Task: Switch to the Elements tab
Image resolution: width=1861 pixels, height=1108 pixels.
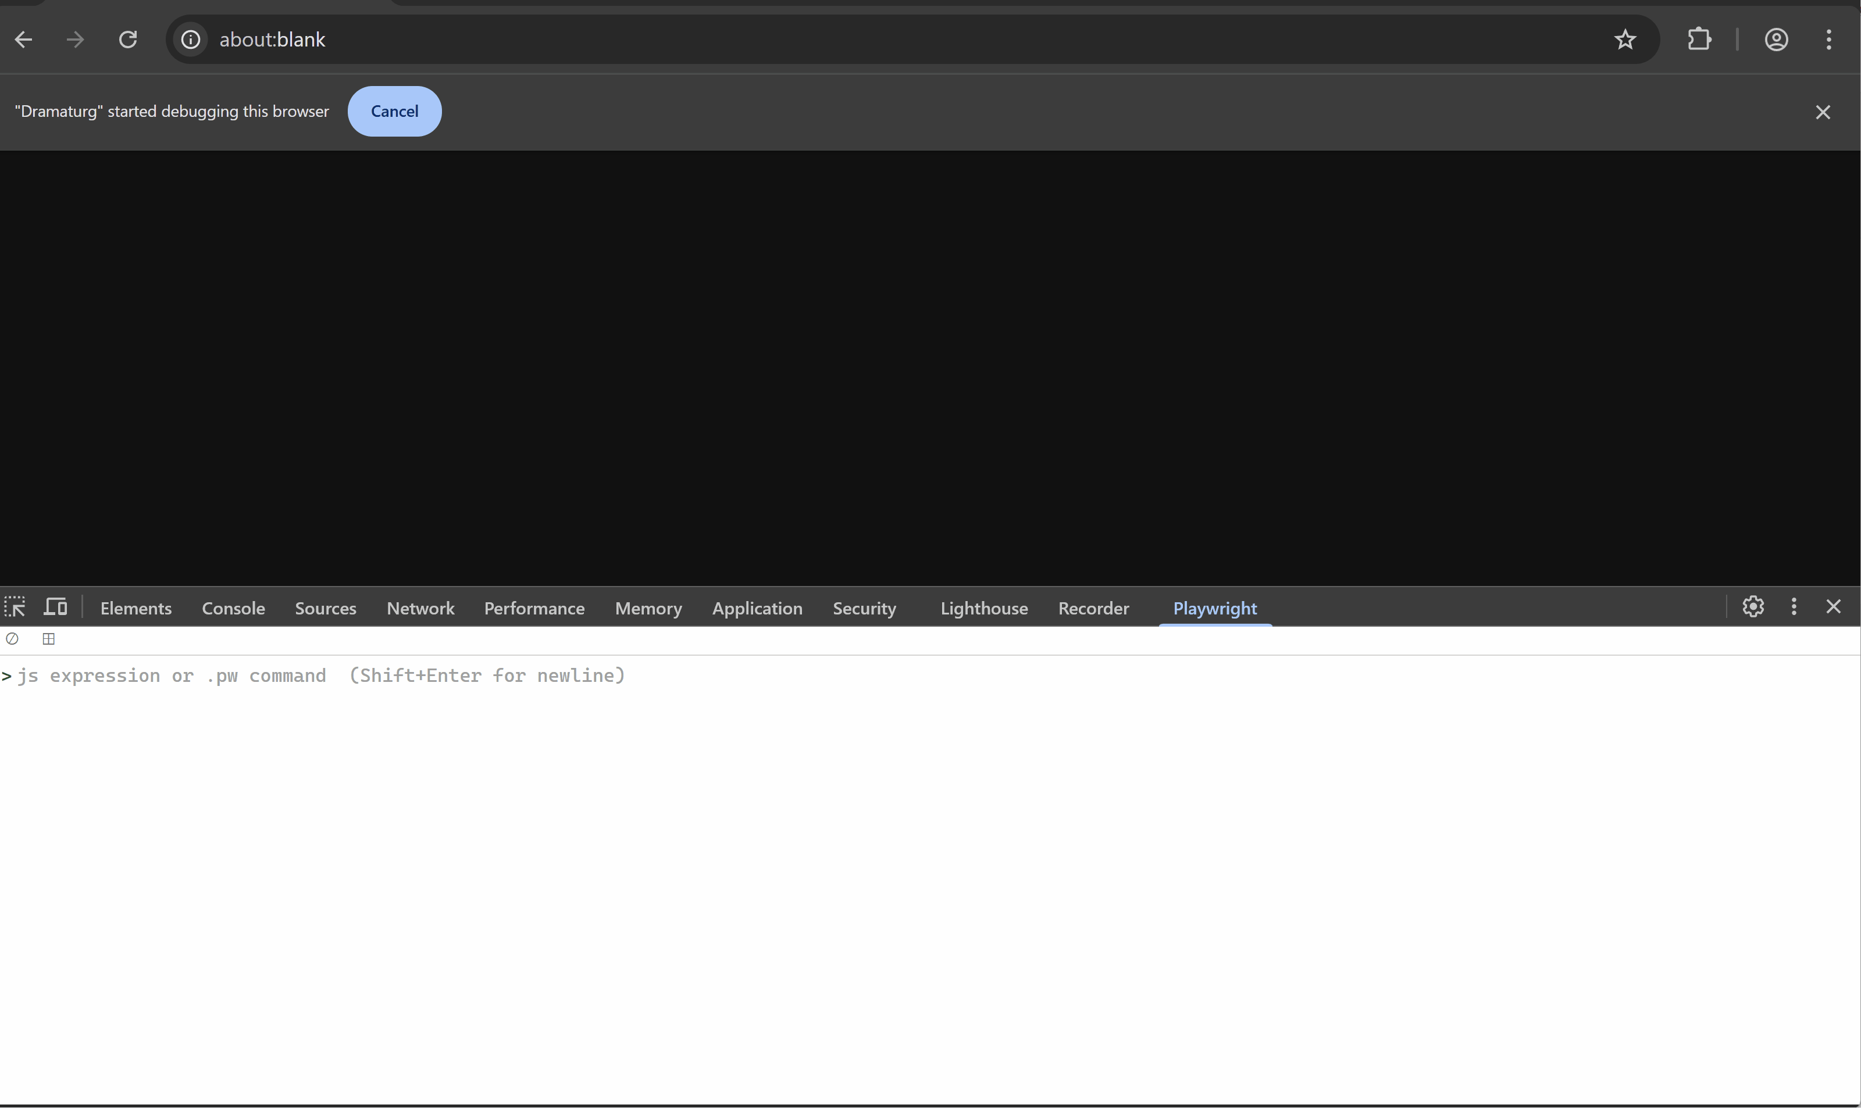Action: coord(136,609)
